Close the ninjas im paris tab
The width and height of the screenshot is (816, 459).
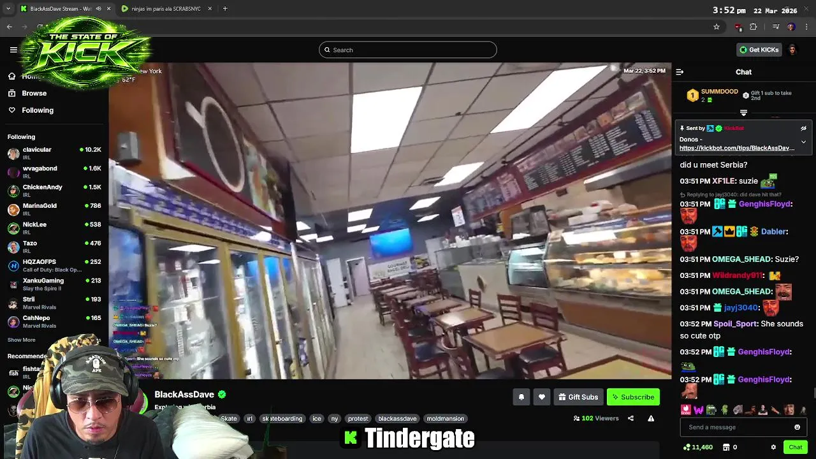210,9
